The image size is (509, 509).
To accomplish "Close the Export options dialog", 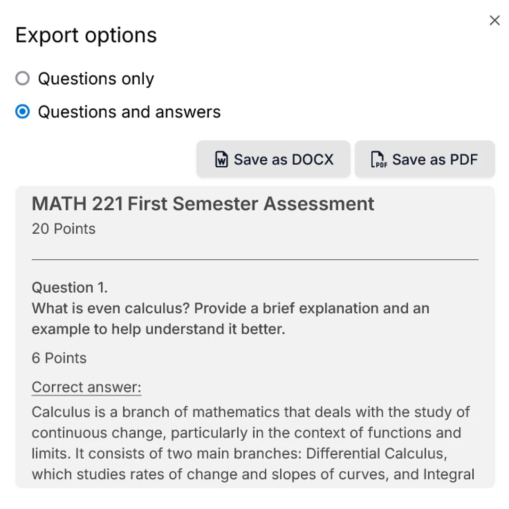I will click(494, 20).
